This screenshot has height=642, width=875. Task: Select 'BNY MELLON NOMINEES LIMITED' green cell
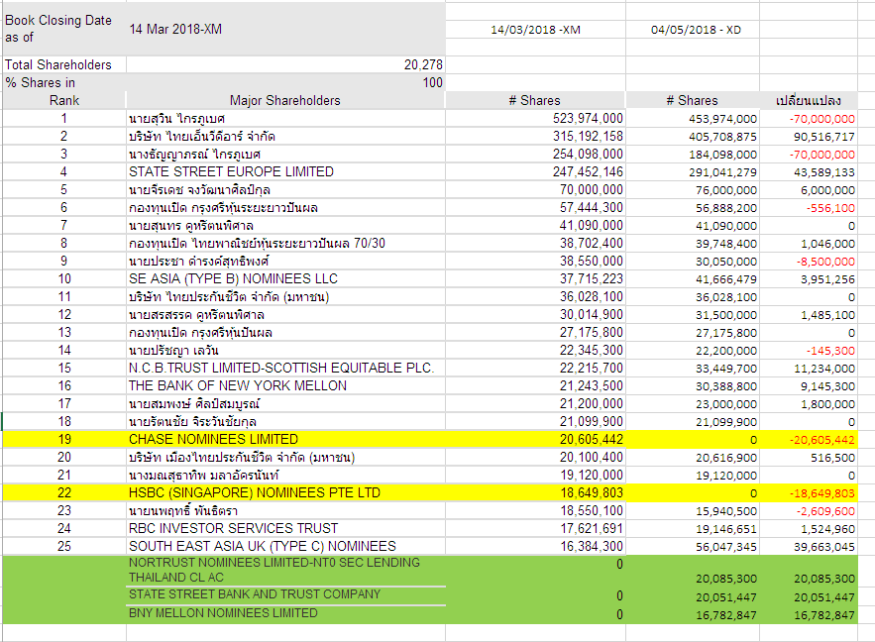click(285, 614)
